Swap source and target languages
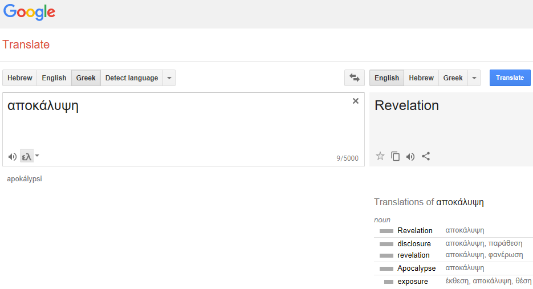Viewport: 533px width, 289px height. (x=354, y=78)
